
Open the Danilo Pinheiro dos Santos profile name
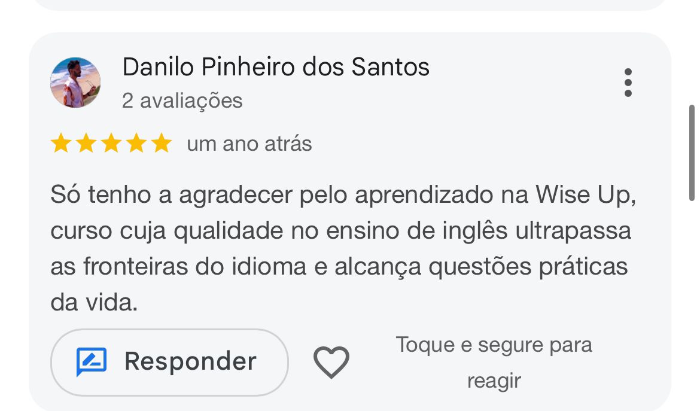point(276,67)
